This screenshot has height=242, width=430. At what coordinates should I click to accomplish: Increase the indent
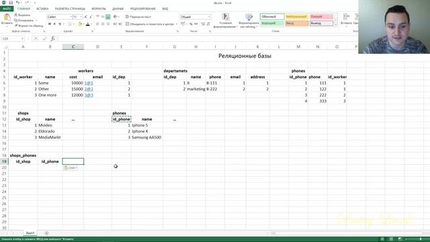coord(120,24)
